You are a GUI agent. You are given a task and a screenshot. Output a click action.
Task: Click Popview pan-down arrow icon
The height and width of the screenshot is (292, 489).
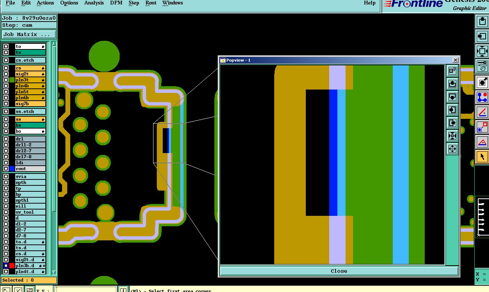[x=452, y=97]
